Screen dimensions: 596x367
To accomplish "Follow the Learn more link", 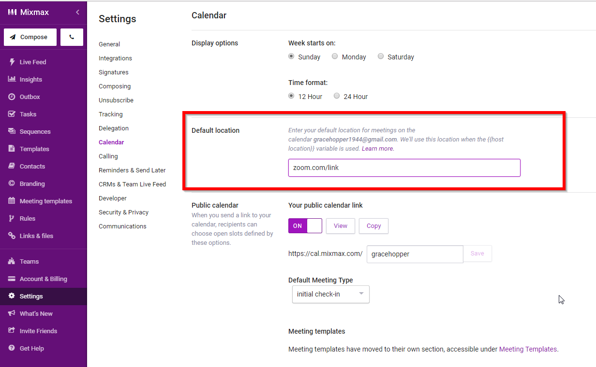I will (377, 148).
